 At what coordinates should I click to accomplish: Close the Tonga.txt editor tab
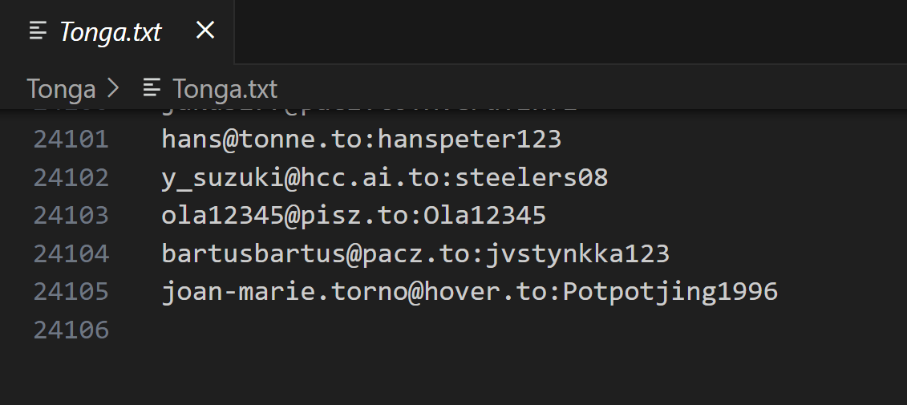(205, 30)
